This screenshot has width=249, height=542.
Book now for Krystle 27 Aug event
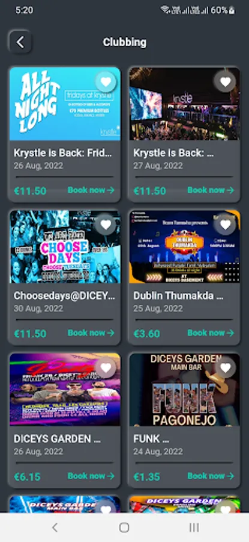211,190
